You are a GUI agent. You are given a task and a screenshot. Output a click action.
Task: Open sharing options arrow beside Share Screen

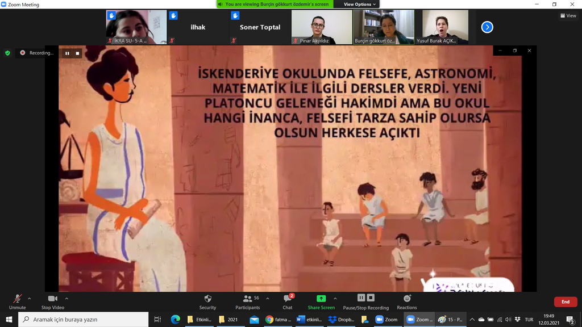pyautogui.click(x=335, y=299)
